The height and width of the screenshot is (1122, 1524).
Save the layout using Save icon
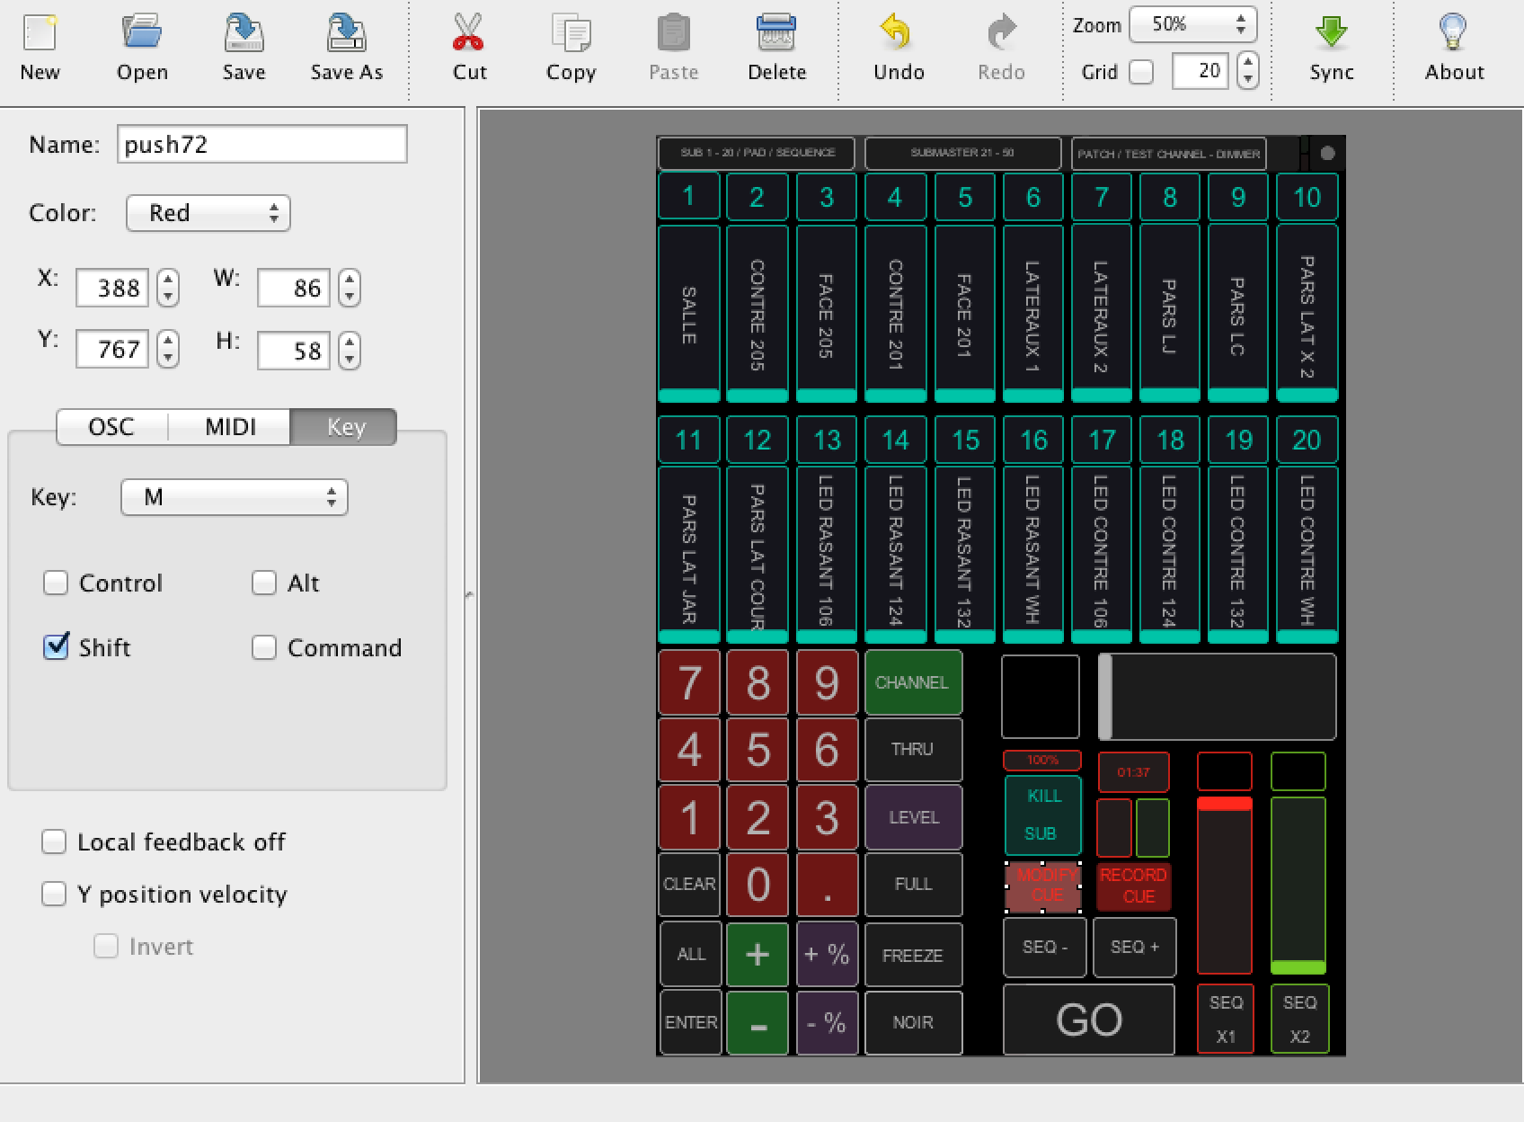click(244, 34)
